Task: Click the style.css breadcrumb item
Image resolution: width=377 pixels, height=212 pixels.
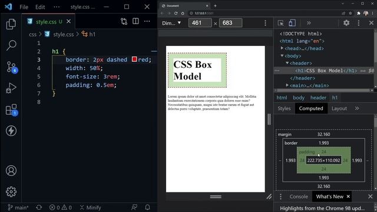Action: point(64,34)
